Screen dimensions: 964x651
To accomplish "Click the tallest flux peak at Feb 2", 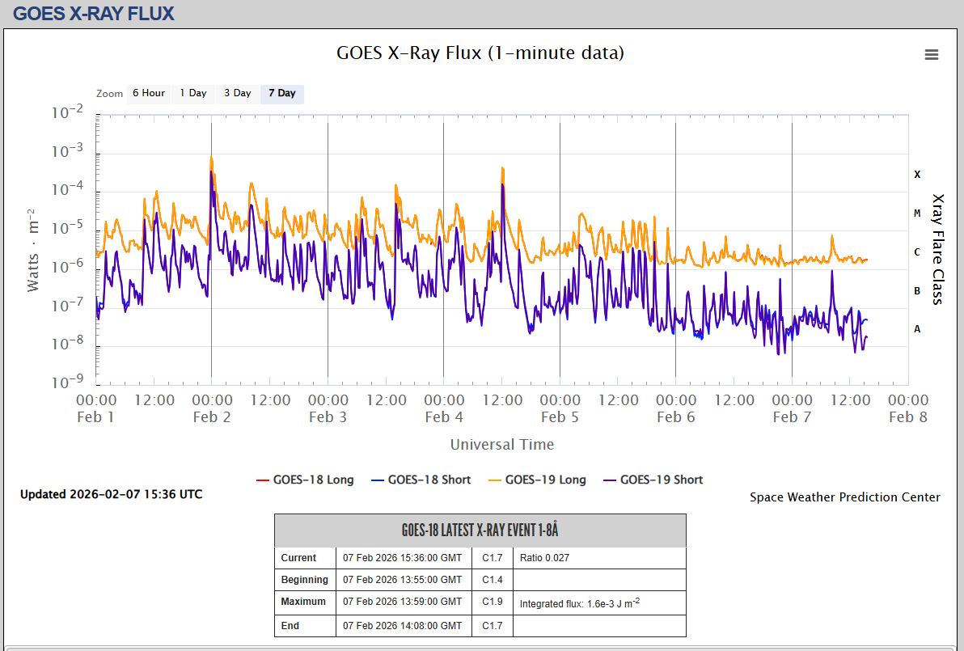I will coord(211,159).
